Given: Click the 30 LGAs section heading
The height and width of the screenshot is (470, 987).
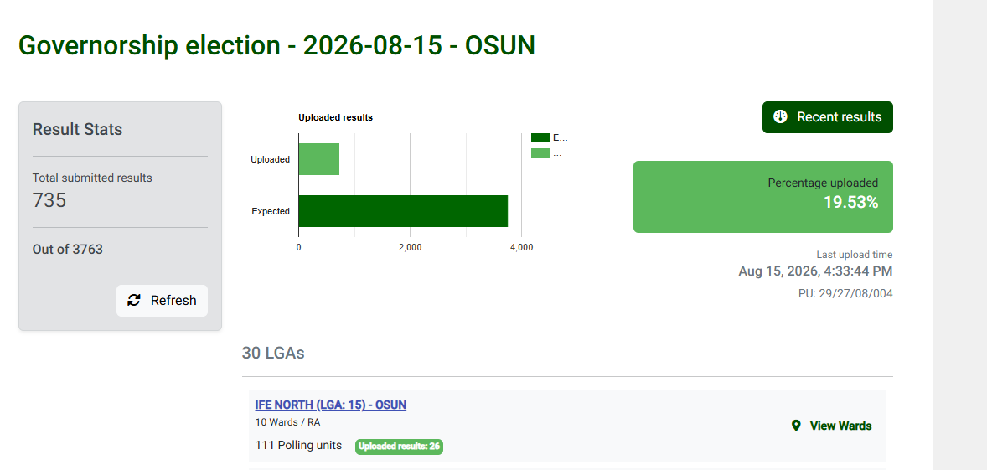Looking at the screenshot, I should click(273, 353).
